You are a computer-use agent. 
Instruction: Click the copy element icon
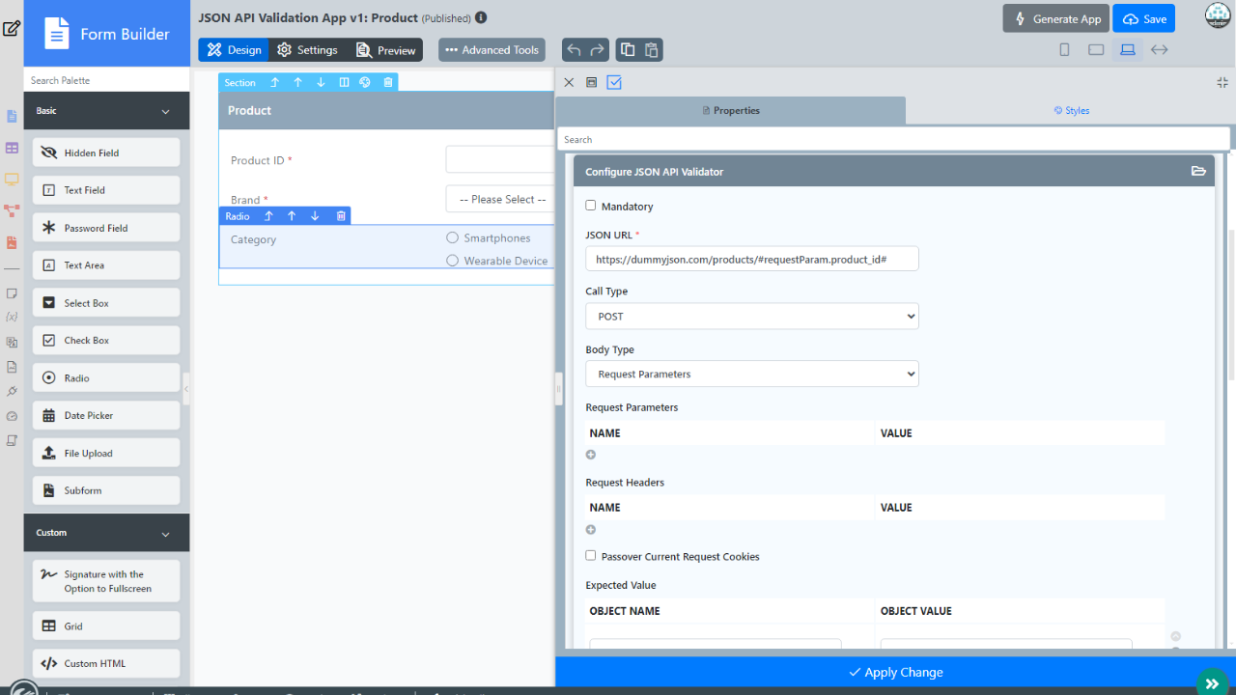point(628,50)
